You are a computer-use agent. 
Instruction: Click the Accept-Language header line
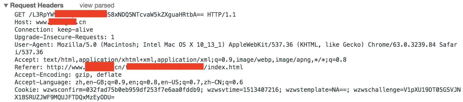(129, 82)
